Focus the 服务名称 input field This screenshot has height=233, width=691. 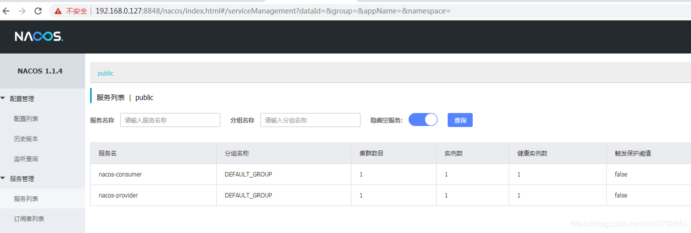click(170, 120)
